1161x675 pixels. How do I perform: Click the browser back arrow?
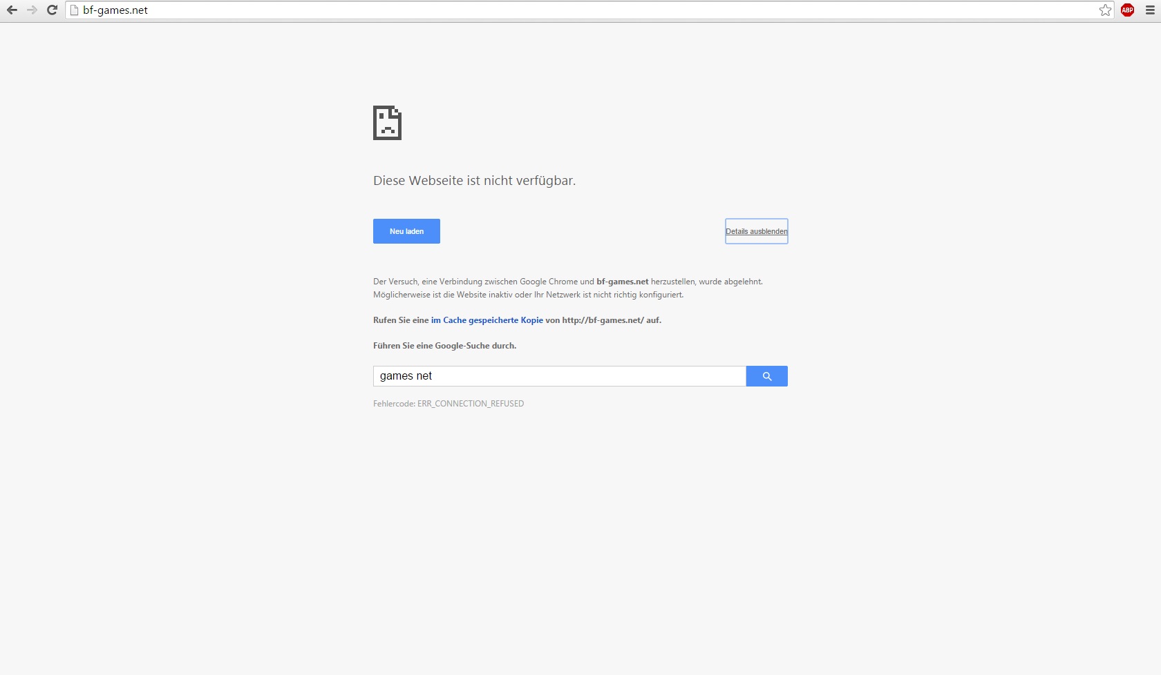pyautogui.click(x=12, y=10)
